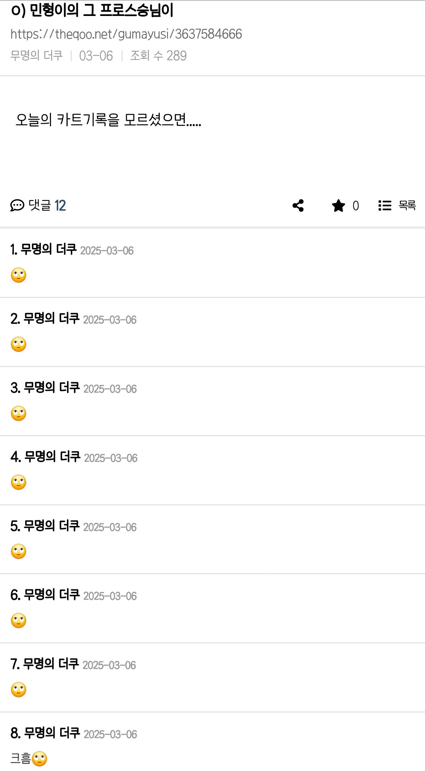Click the eye-roll emoji in comment 1

coord(19,275)
